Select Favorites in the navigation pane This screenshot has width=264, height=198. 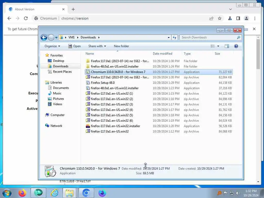tap(56, 55)
